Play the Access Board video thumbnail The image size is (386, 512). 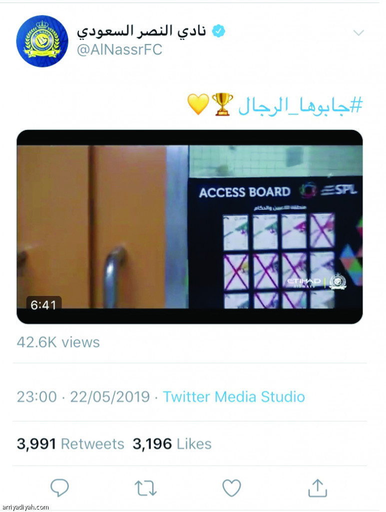pos(189,226)
